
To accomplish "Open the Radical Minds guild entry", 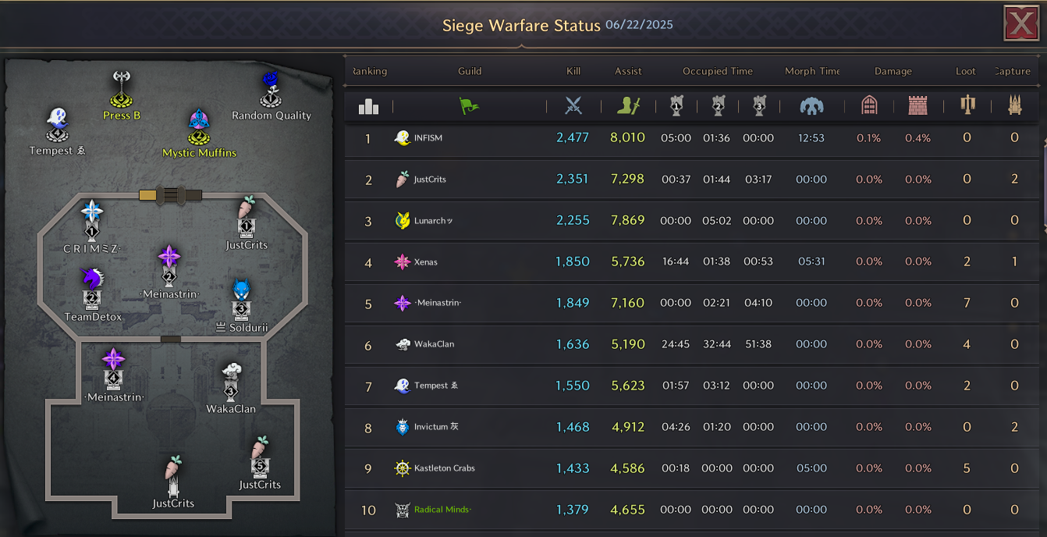I will coord(693,510).
